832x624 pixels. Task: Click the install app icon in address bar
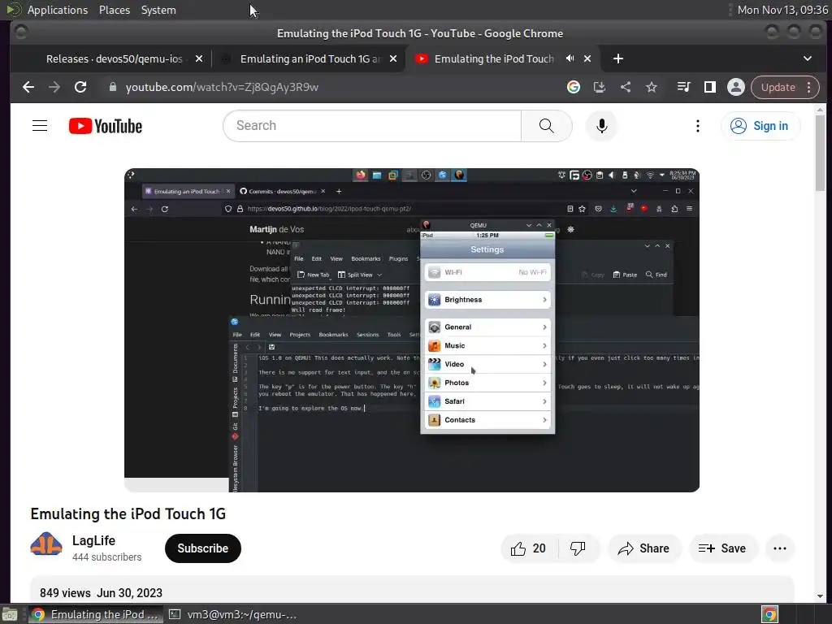(599, 87)
